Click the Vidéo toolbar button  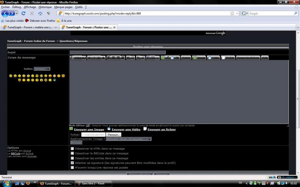pyautogui.click(x=213, y=58)
